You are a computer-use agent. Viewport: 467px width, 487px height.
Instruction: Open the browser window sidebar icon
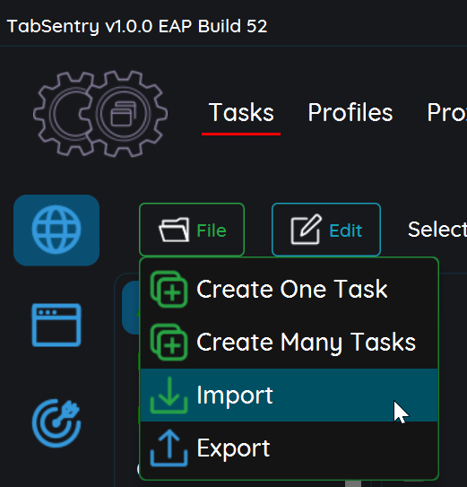point(56,325)
